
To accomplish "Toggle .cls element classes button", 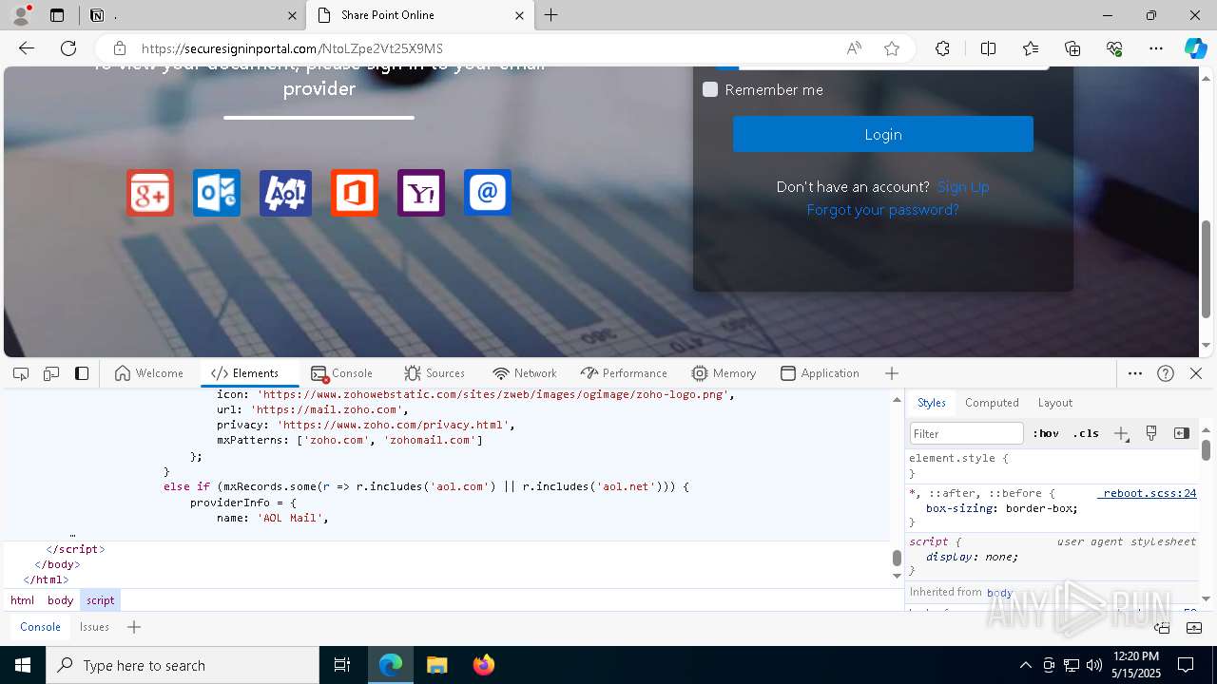I will click(x=1086, y=433).
